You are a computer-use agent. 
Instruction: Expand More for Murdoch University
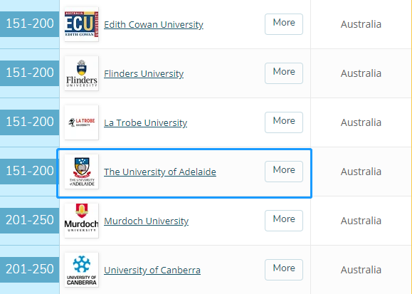click(x=284, y=221)
